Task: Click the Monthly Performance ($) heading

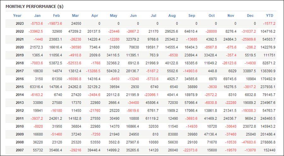Action: click(34, 7)
